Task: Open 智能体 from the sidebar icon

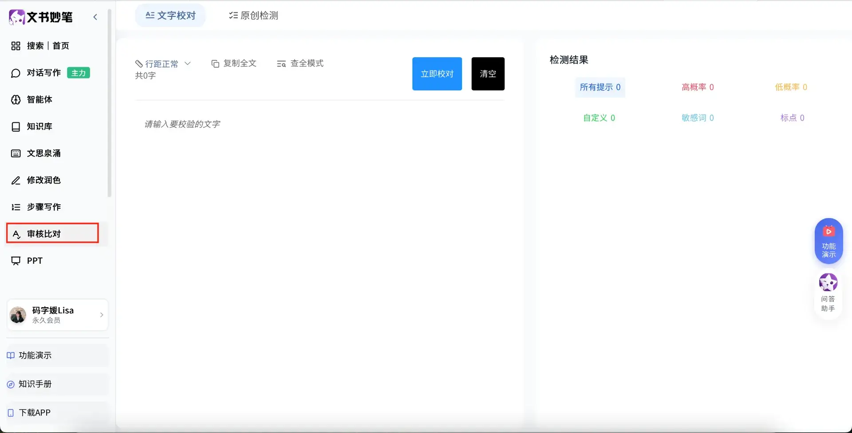Action: 16,100
